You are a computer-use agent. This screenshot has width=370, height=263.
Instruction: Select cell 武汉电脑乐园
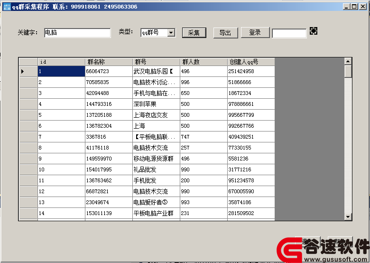coord(156,71)
